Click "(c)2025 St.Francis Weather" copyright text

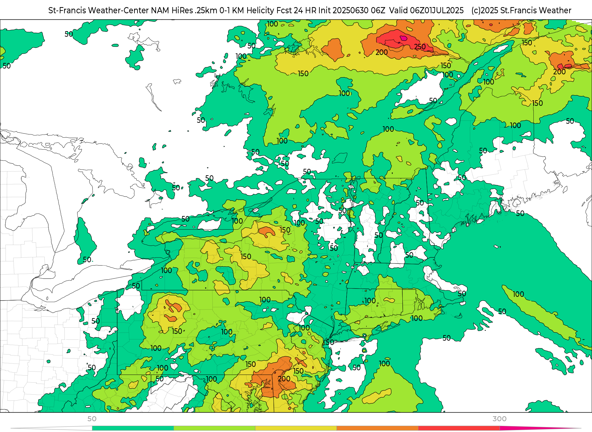click(x=521, y=10)
